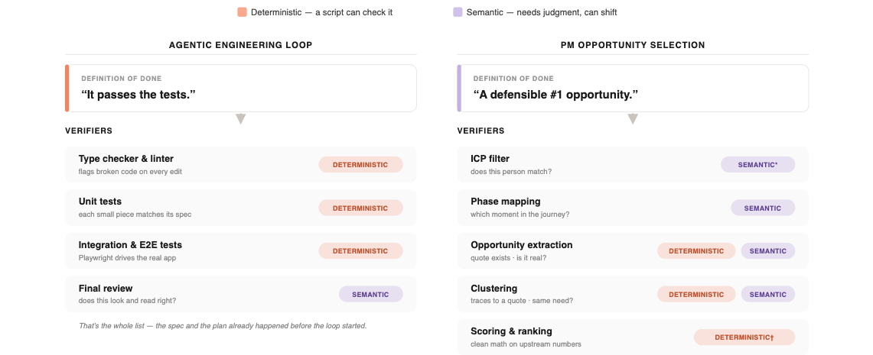Click the orange Deterministic legend swatch
Screen dimensions: 873x355
click(243, 12)
